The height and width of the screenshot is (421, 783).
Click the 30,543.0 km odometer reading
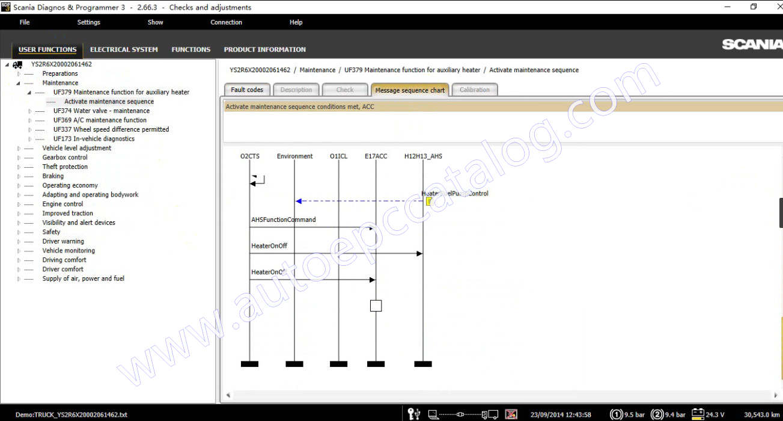point(761,415)
